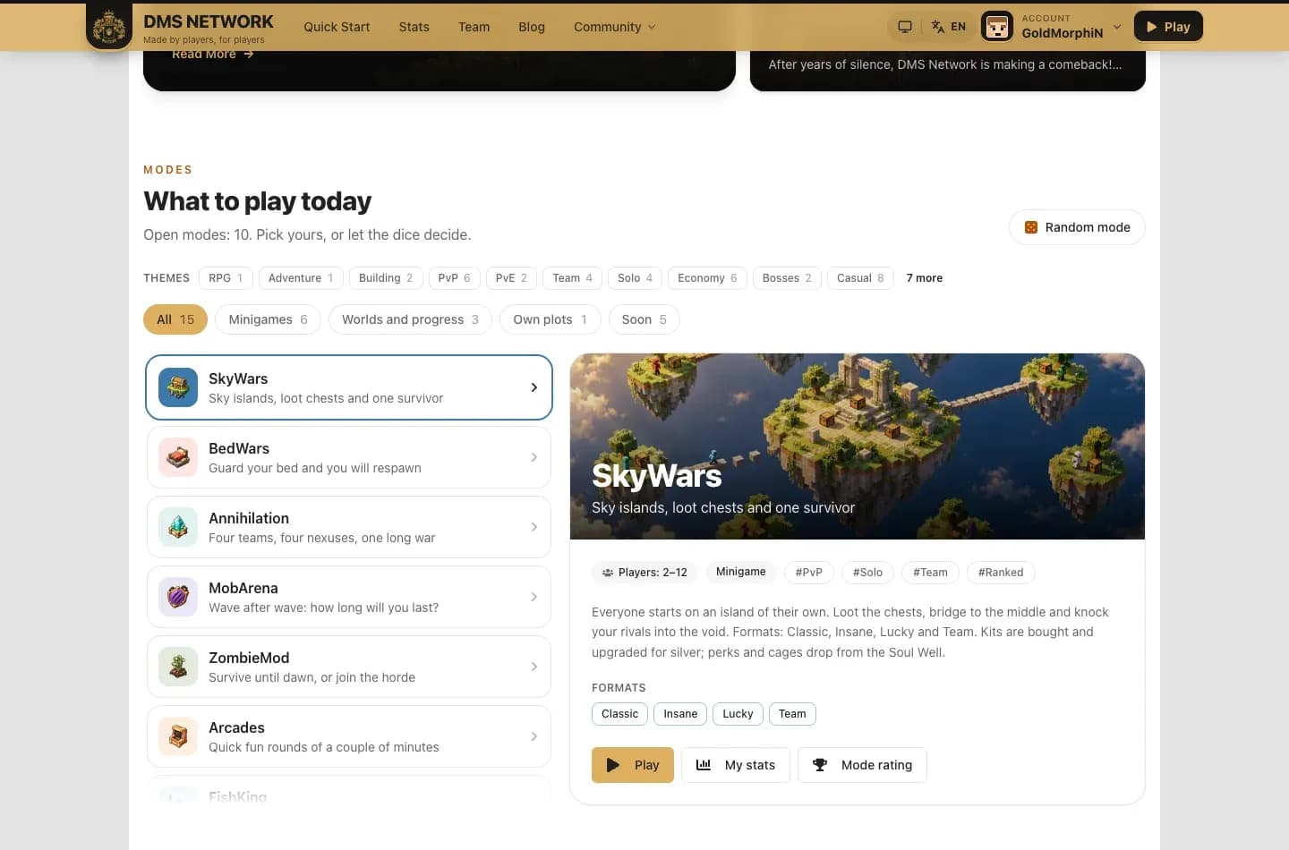Image resolution: width=1289 pixels, height=850 pixels.
Task: Click the Annihilation crystal icon
Action: [x=178, y=527]
